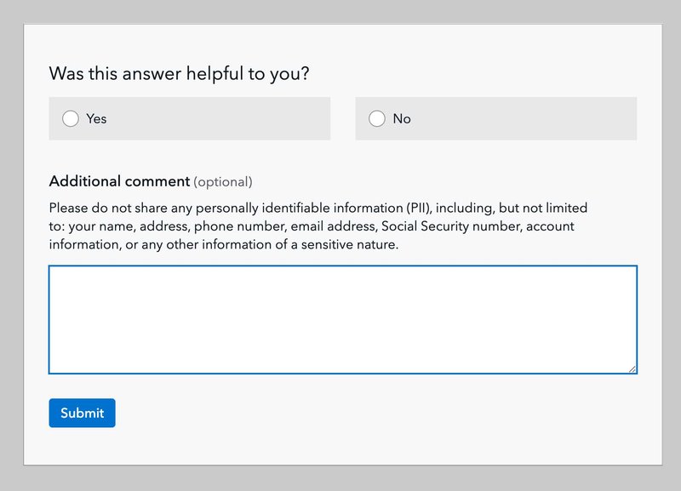Click the '(optional)' text next to label
Screen dimensions: 681x491
point(223,182)
